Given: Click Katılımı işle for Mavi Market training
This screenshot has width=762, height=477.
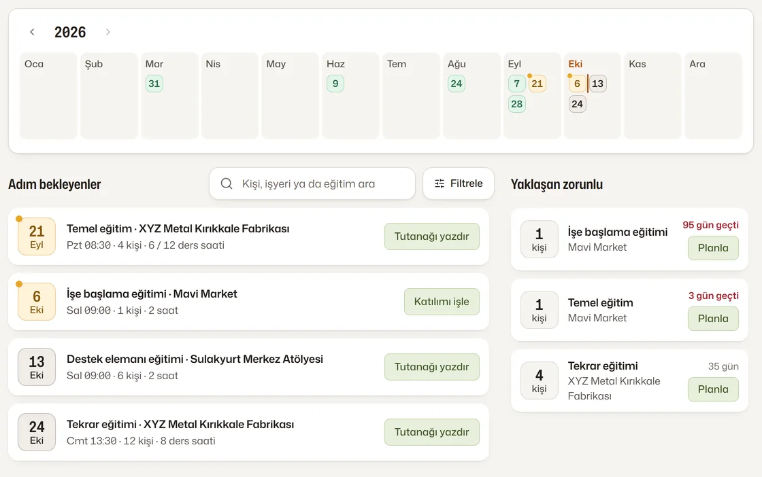Looking at the screenshot, I should click(442, 302).
